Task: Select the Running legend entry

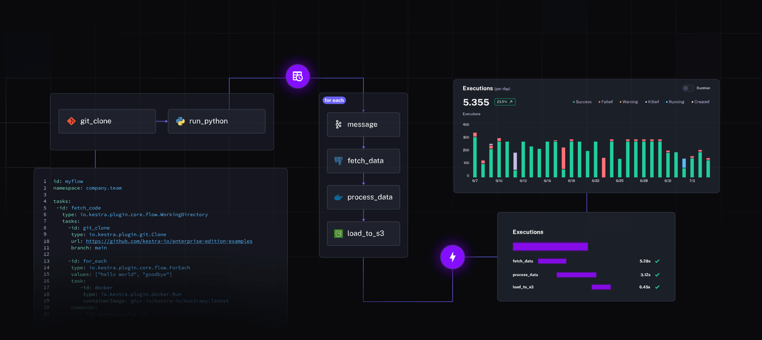Action: (675, 102)
